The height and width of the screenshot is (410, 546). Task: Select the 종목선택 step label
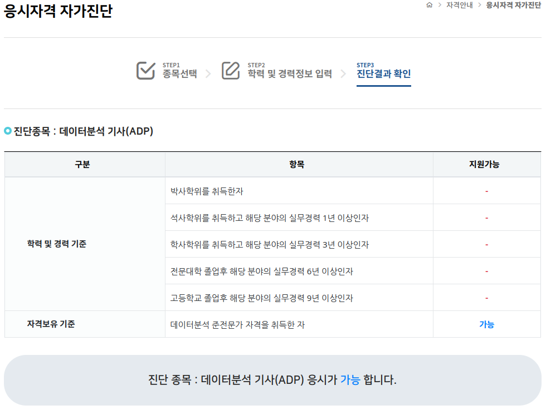click(179, 74)
